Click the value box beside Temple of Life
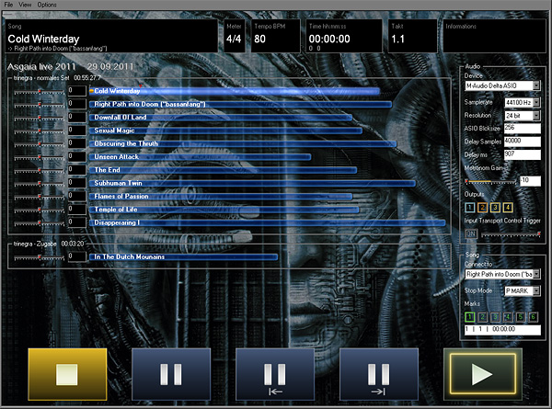The image size is (552, 409). pyautogui.click(x=76, y=210)
